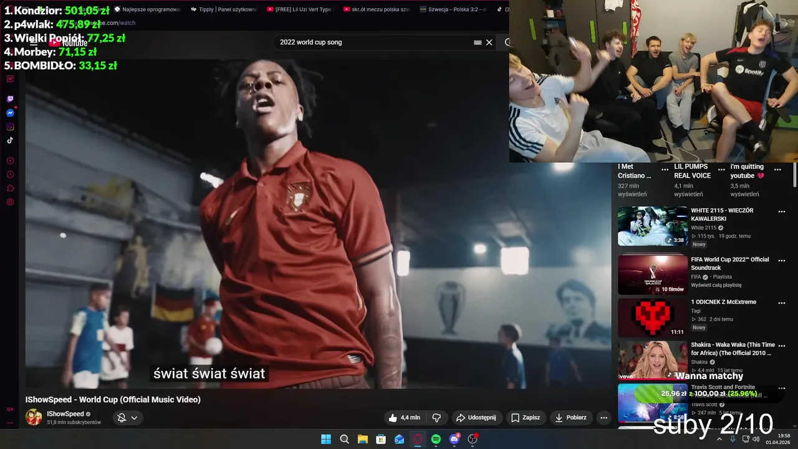The height and width of the screenshot is (449, 798).
Task: Open Instagram in the Opera sidebar
Action: (x=10, y=127)
